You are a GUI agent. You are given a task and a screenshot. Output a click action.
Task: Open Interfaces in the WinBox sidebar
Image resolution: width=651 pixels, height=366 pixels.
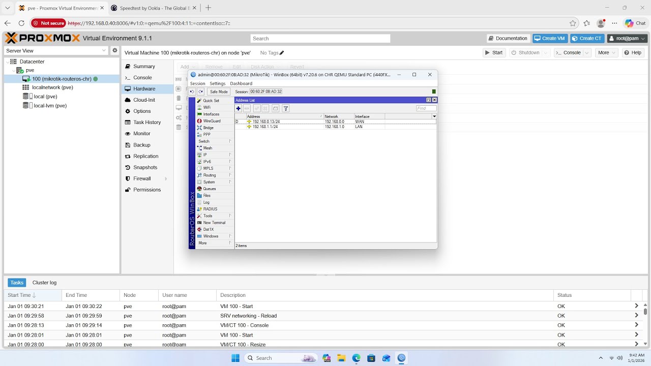coord(211,114)
